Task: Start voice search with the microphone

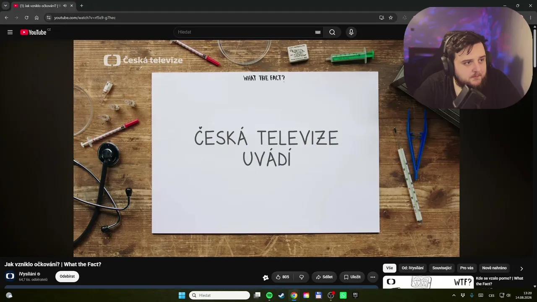Action: point(351,32)
